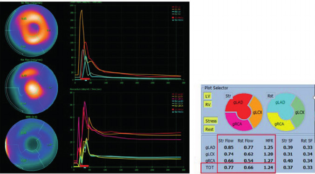This screenshot has width=315, height=174.
Task: Click TOT MFR value 1.24
Action: click(x=268, y=168)
